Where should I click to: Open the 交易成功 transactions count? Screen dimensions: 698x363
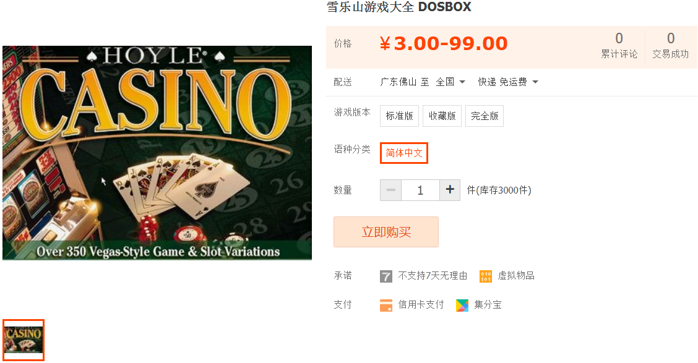pos(670,45)
